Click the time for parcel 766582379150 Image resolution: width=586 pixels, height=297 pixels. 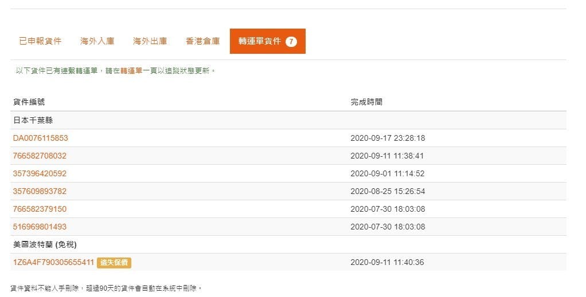(388, 209)
